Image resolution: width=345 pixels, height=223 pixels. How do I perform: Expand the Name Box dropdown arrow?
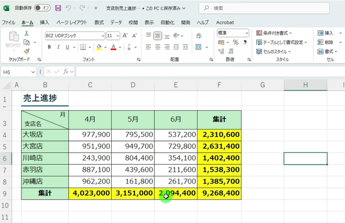click(33, 72)
